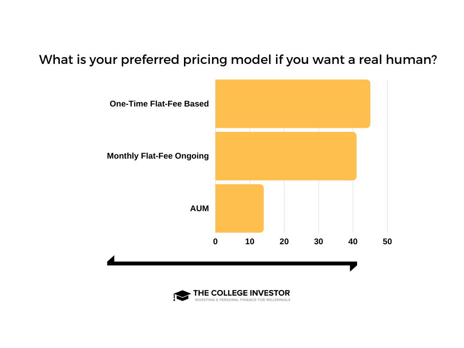The height and width of the screenshot is (348, 464).
Task: Select the One-Time Flat-Fee Based bar
Action: click(x=292, y=104)
